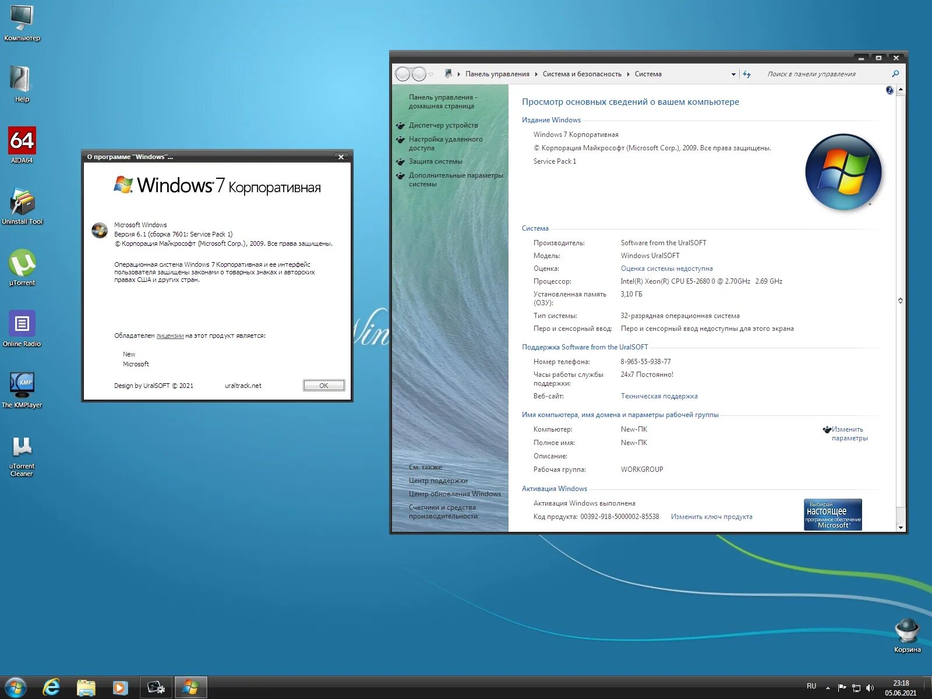932x699 pixels.
Task: Launch Internet Explorer from the taskbar
Action: (51, 687)
